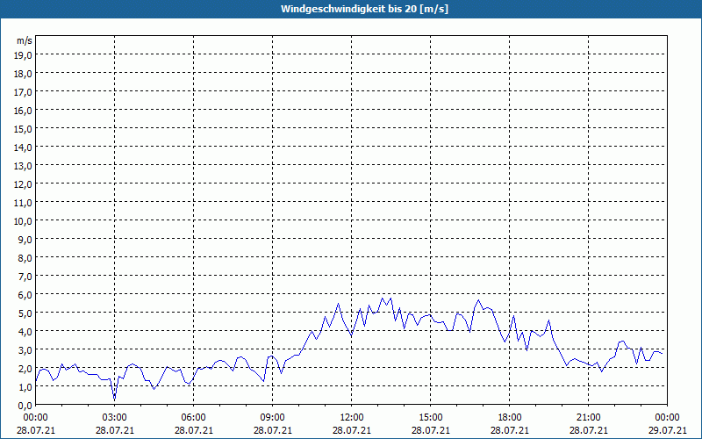Select the 2,0 y-axis label

(x=25, y=368)
